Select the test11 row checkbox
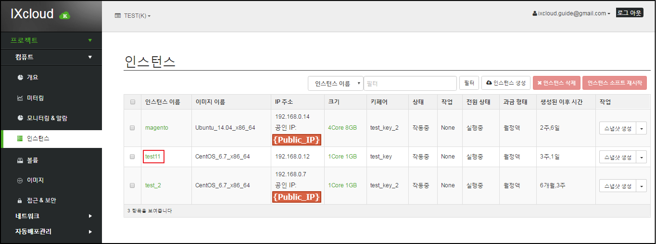The image size is (656, 244). pyautogui.click(x=132, y=157)
